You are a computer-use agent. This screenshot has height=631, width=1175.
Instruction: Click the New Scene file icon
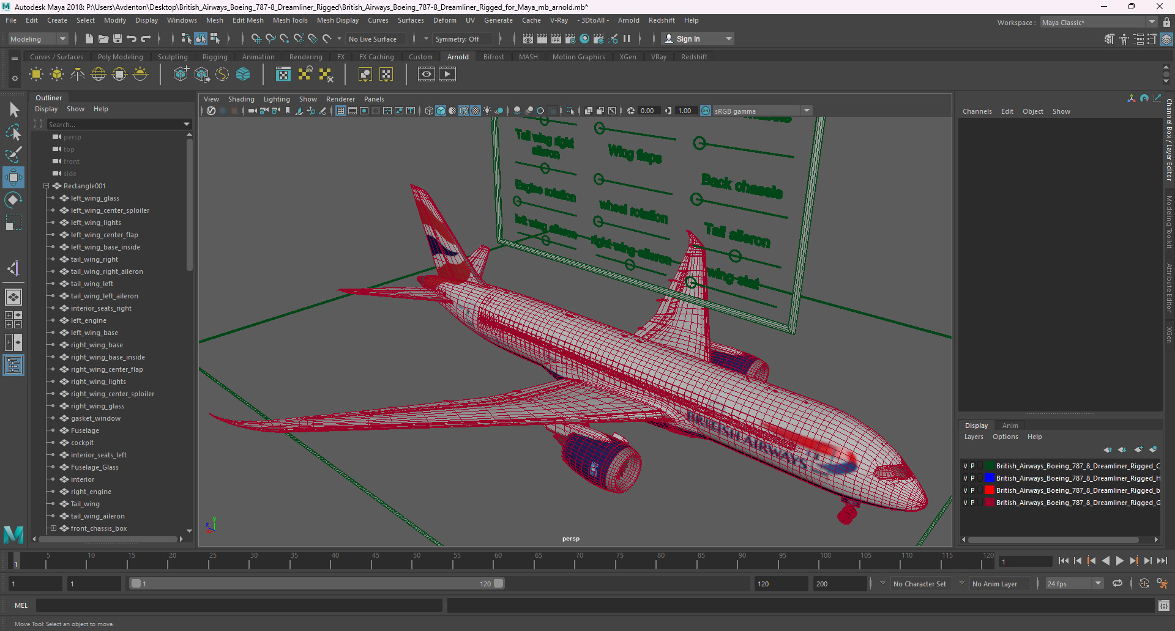89,39
